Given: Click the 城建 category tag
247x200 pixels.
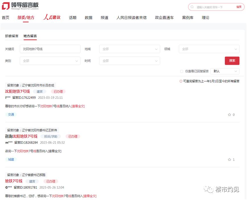Looking at the screenshot, I should 11,159.
